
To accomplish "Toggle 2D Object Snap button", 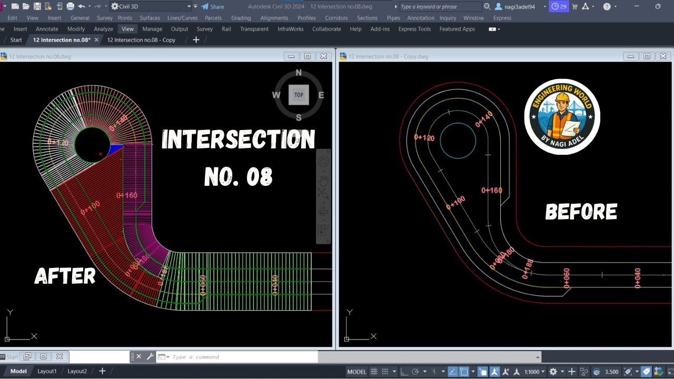I will point(464,372).
